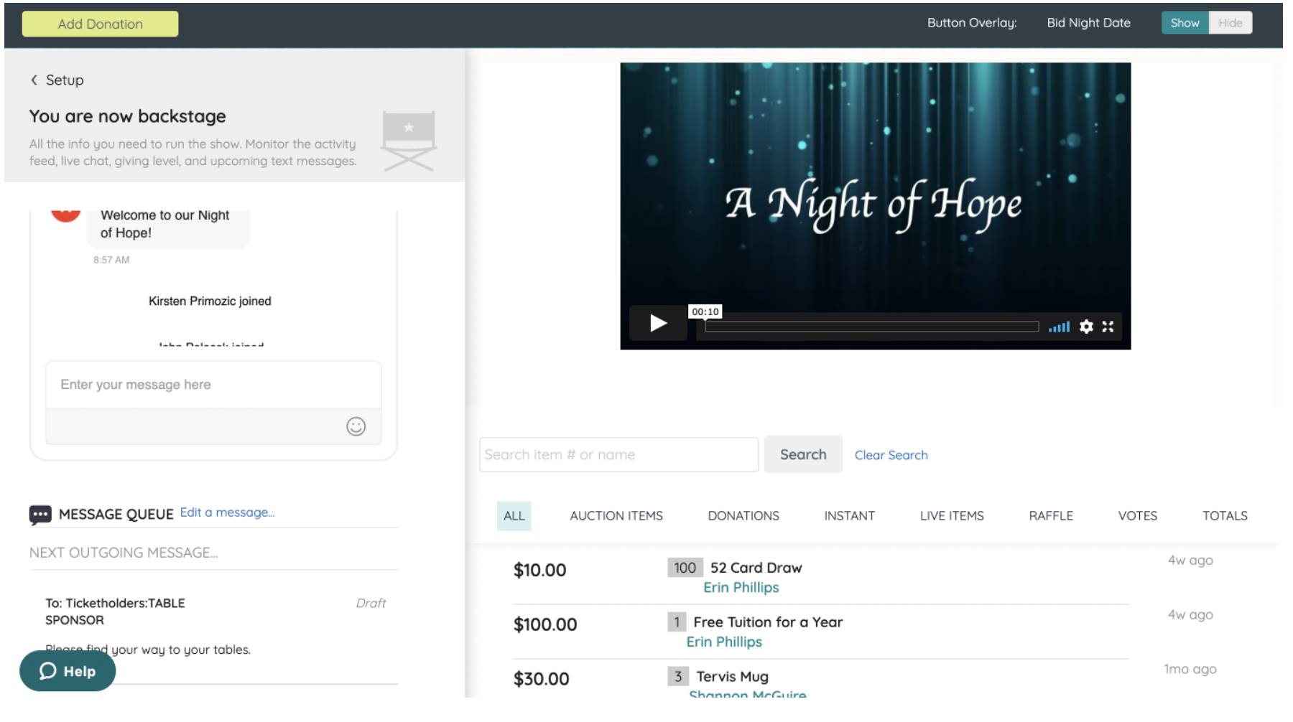Image resolution: width=1293 pixels, height=722 pixels.
Task: Open the Instant tab
Action: pos(849,516)
